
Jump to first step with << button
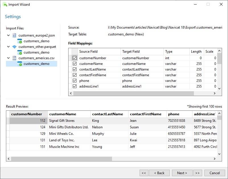pos(144,173)
